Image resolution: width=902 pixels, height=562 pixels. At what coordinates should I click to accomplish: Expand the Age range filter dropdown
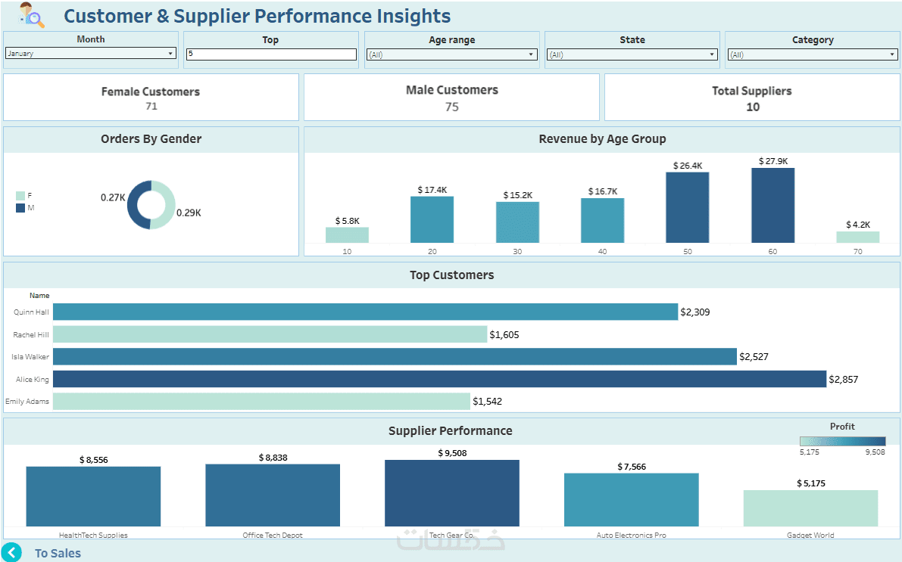[x=451, y=54]
